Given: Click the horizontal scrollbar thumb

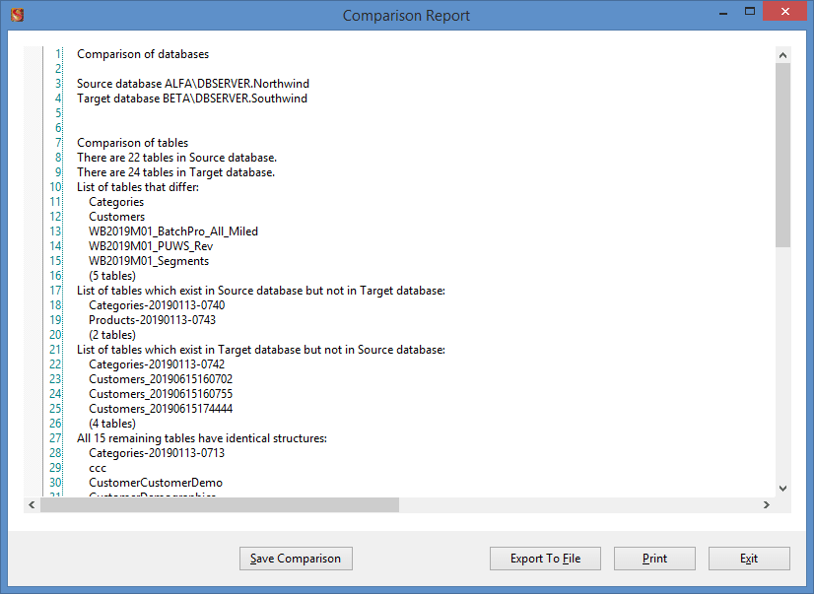Looking at the screenshot, I should [219, 505].
